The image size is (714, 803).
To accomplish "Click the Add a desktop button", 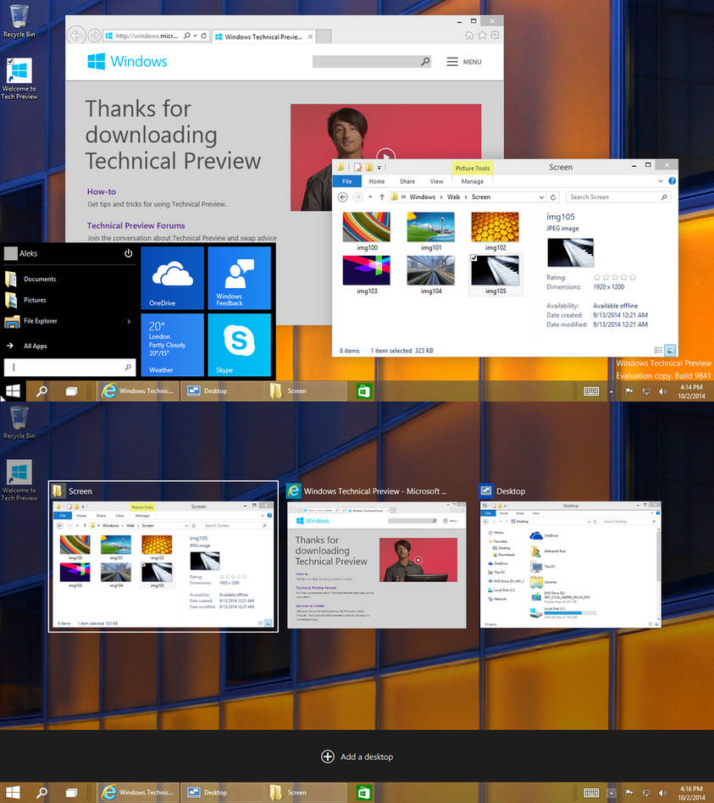I will 357,756.
